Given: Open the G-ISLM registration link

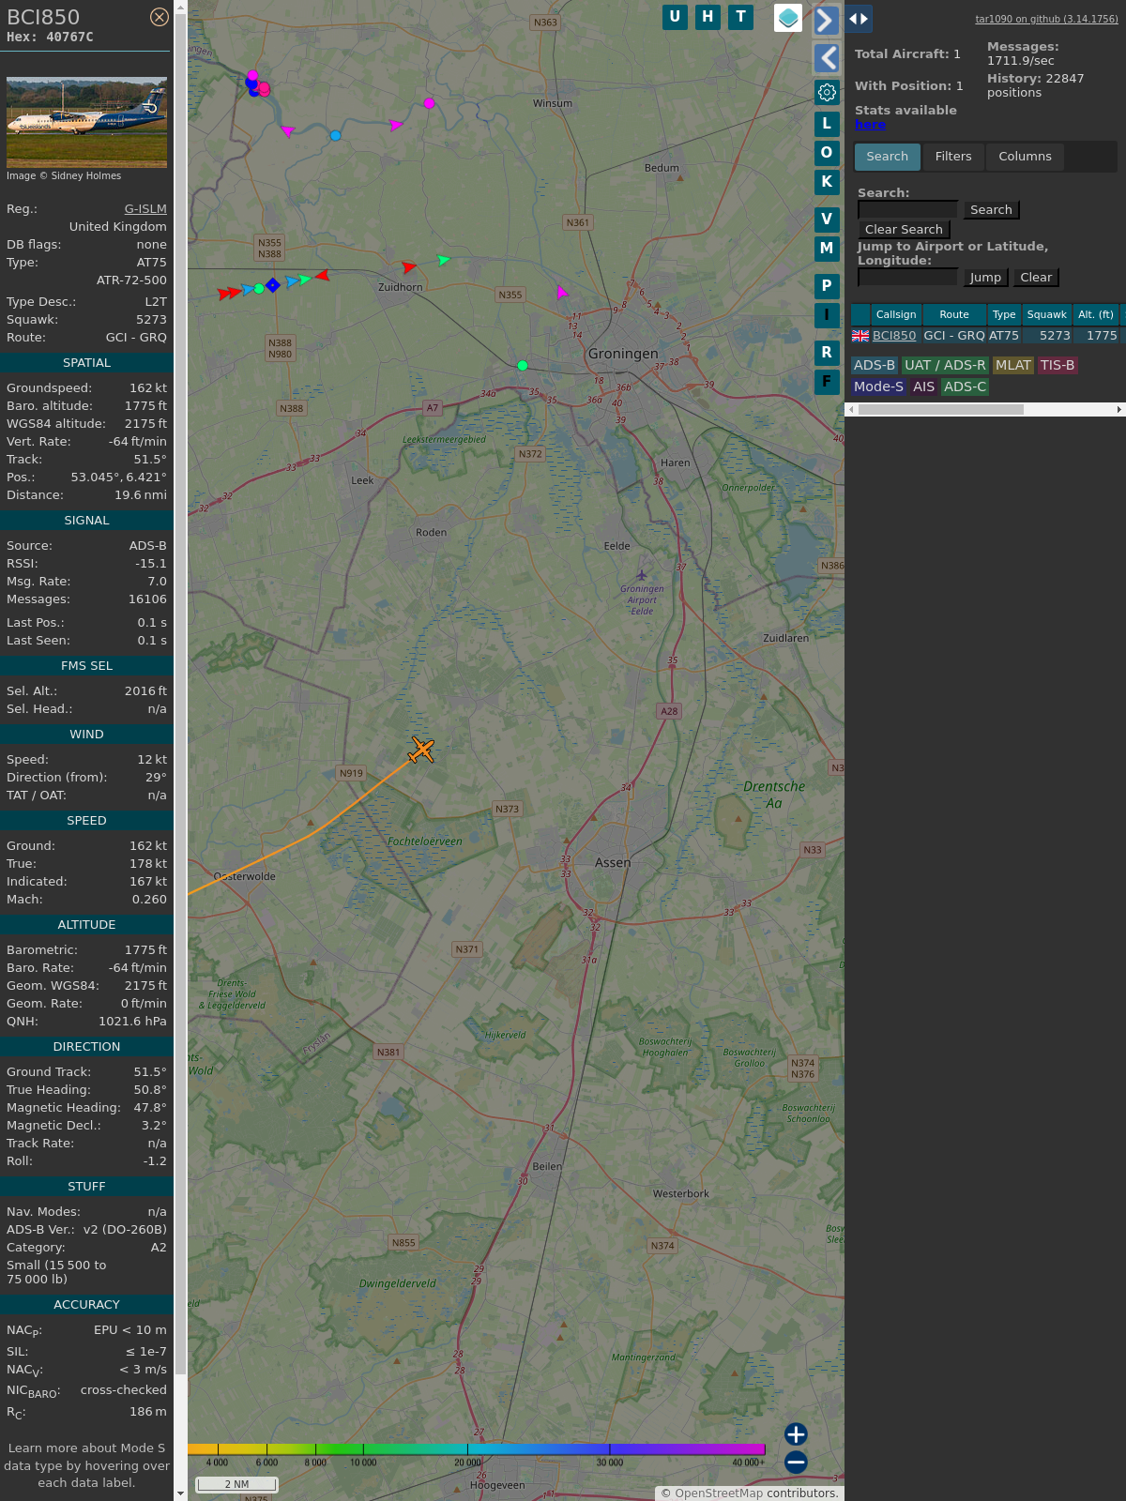Looking at the screenshot, I should coord(145,209).
